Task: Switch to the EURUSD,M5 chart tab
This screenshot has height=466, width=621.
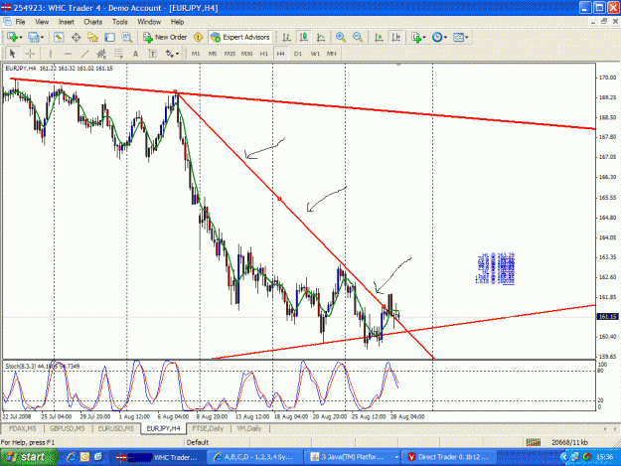Action: pyautogui.click(x=116, y=428)
